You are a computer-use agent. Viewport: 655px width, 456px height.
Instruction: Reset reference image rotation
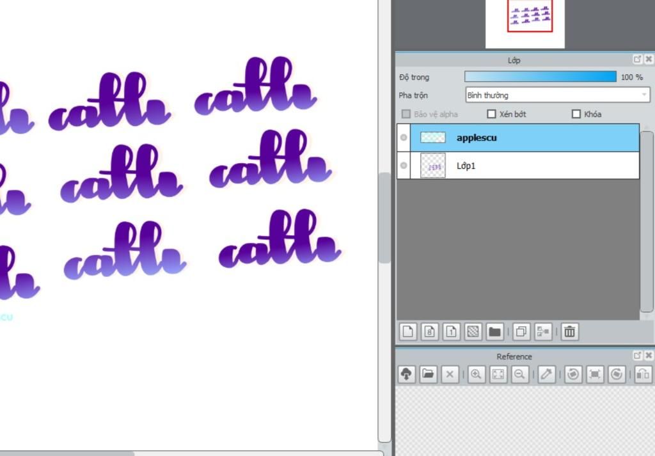pyautogui.click(x=595, y=374)
